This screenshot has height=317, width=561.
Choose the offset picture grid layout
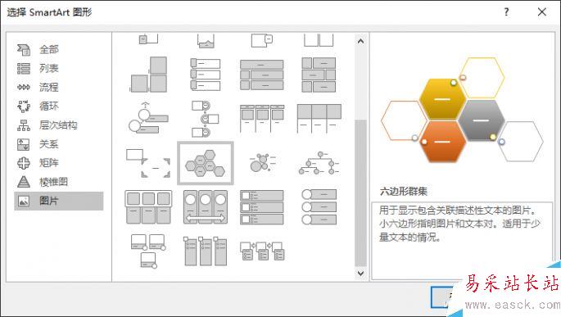point(319,75)
